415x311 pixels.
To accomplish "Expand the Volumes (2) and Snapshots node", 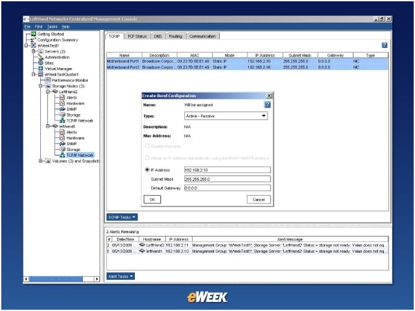I will tap(40, 161).
